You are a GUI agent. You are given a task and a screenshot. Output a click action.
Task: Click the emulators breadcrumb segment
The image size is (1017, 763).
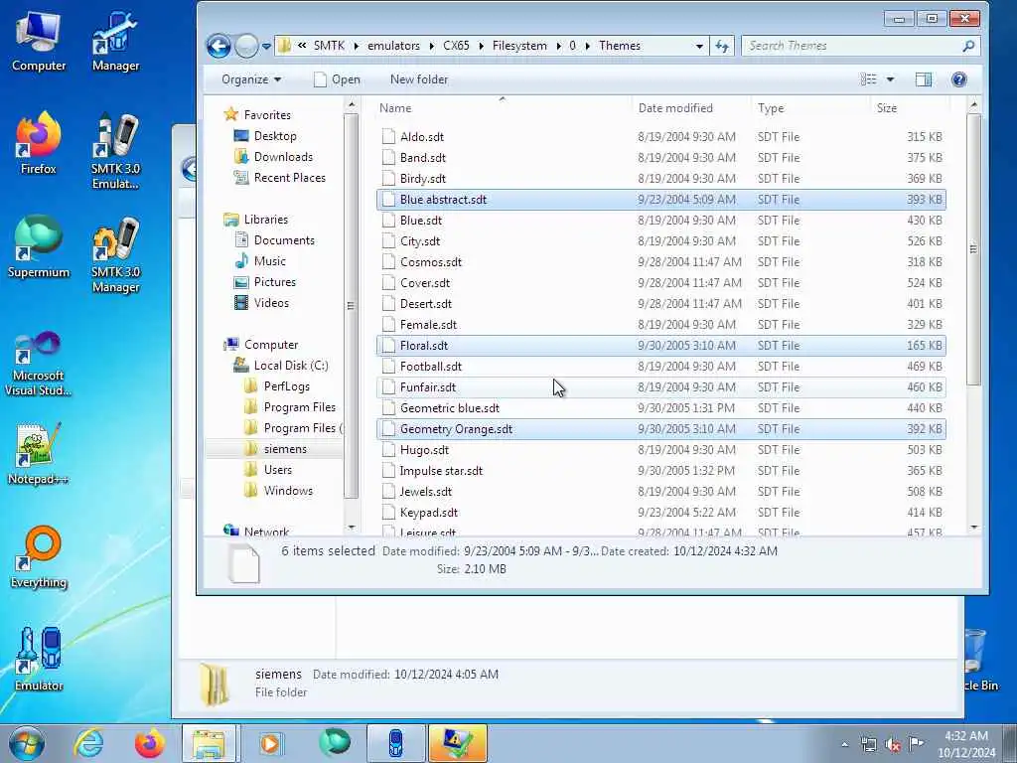point(393,46)
